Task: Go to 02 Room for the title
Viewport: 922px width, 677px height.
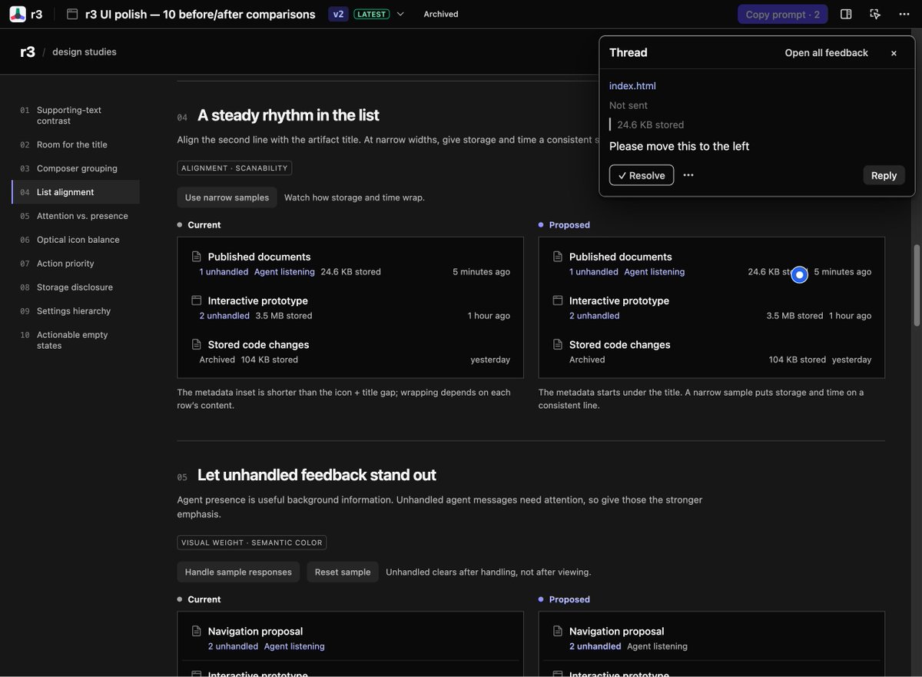Action: (x=75, y=144)
